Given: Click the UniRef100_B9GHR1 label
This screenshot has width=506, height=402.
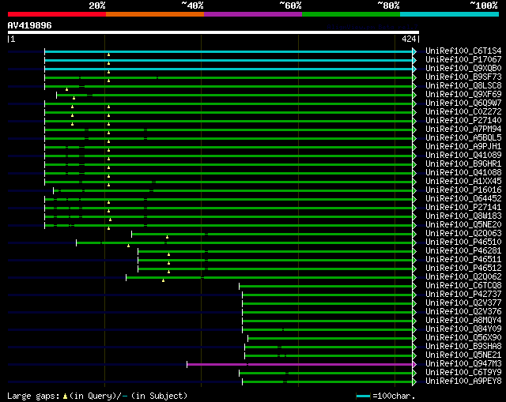Looking at the screenshot, I should 463,164.
